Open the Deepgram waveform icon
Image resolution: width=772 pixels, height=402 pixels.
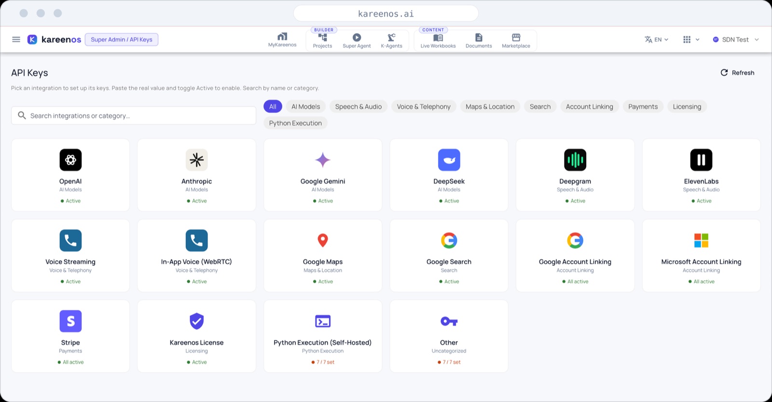(575, 160)
